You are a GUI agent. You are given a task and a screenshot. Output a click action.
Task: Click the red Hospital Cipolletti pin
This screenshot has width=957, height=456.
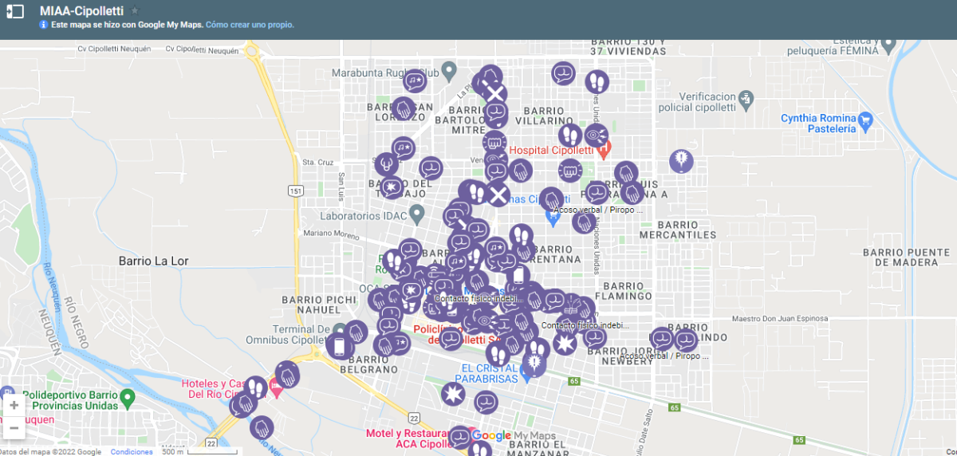(x=604, y=148)
